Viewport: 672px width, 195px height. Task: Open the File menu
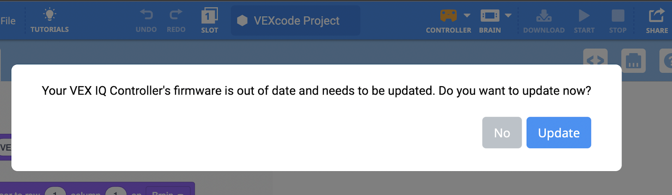tap(8, 21)
